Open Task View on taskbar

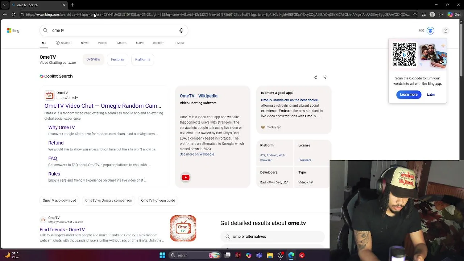[x=228, y=255]
